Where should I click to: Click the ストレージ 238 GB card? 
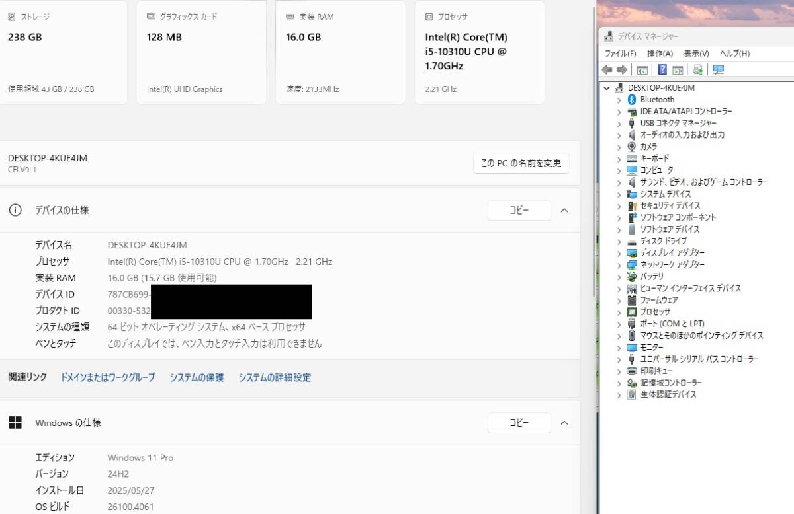click(x=64, y=52)
